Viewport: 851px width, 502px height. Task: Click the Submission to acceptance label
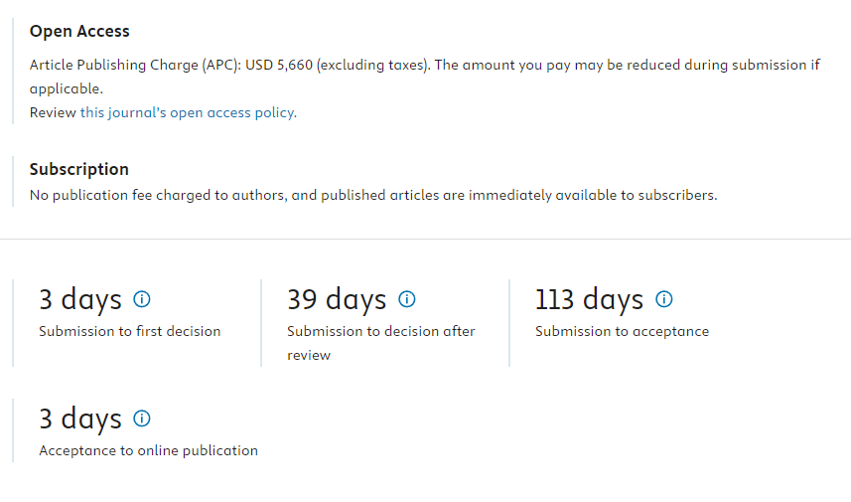[622, 331]
